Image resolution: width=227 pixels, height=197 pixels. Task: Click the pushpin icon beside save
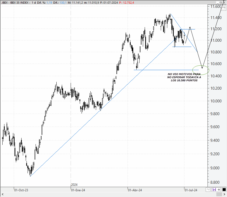point(219,190)
